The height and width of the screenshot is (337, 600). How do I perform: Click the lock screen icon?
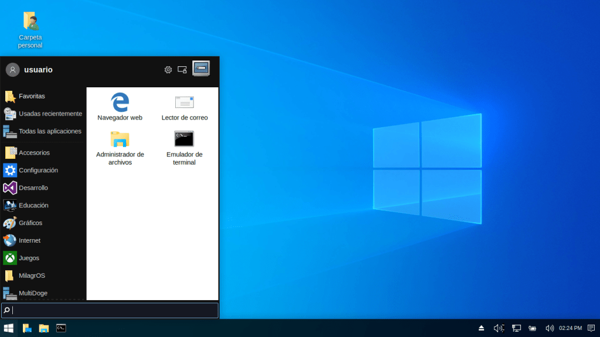[x=182, y=70]
